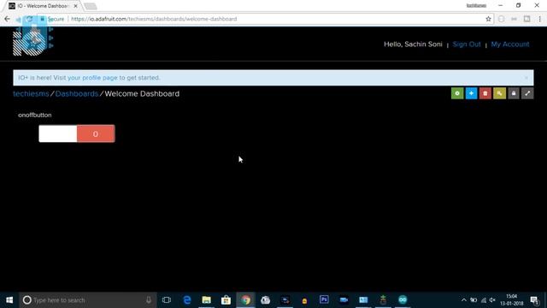Reload the page with the refresh button
The image size is (547, 308).
click(x=29, y=19)
